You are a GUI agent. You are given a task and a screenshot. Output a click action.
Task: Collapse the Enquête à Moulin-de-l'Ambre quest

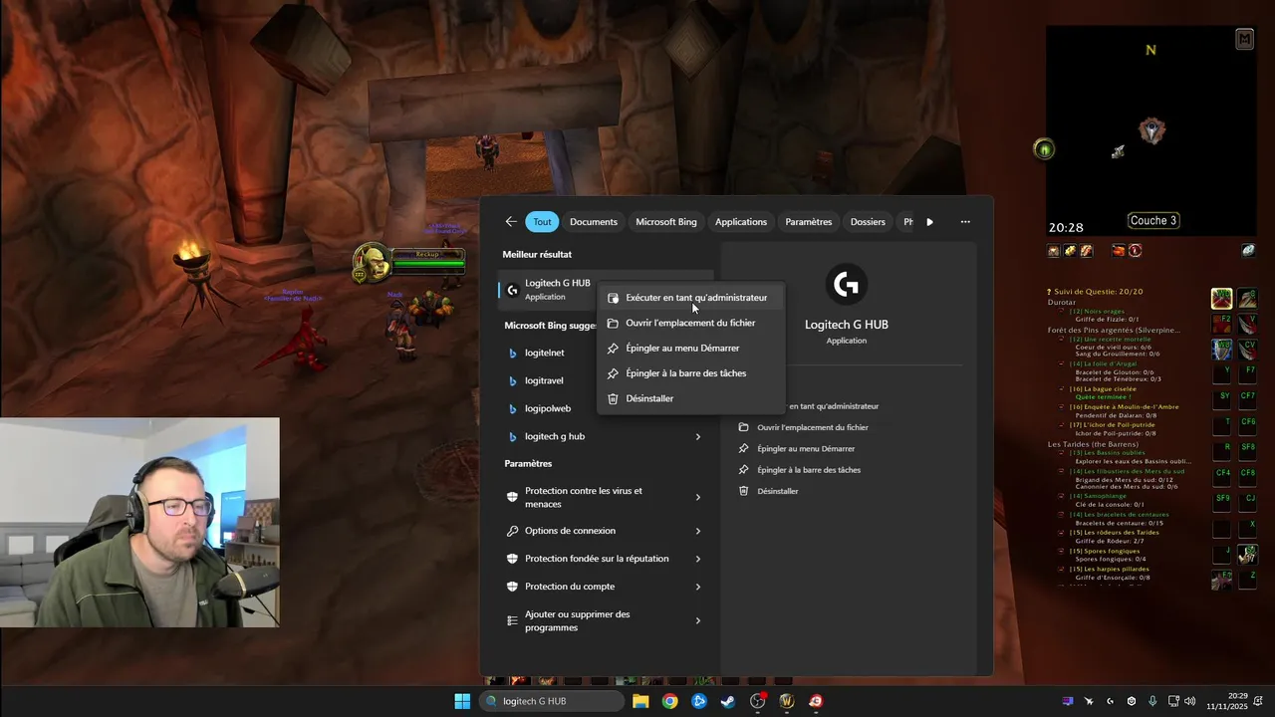(x=1063, y=406)
